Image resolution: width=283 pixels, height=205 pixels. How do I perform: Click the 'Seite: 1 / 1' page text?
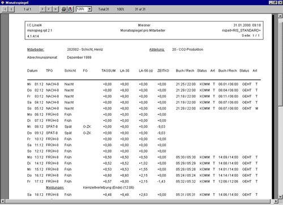coord(251,36)
